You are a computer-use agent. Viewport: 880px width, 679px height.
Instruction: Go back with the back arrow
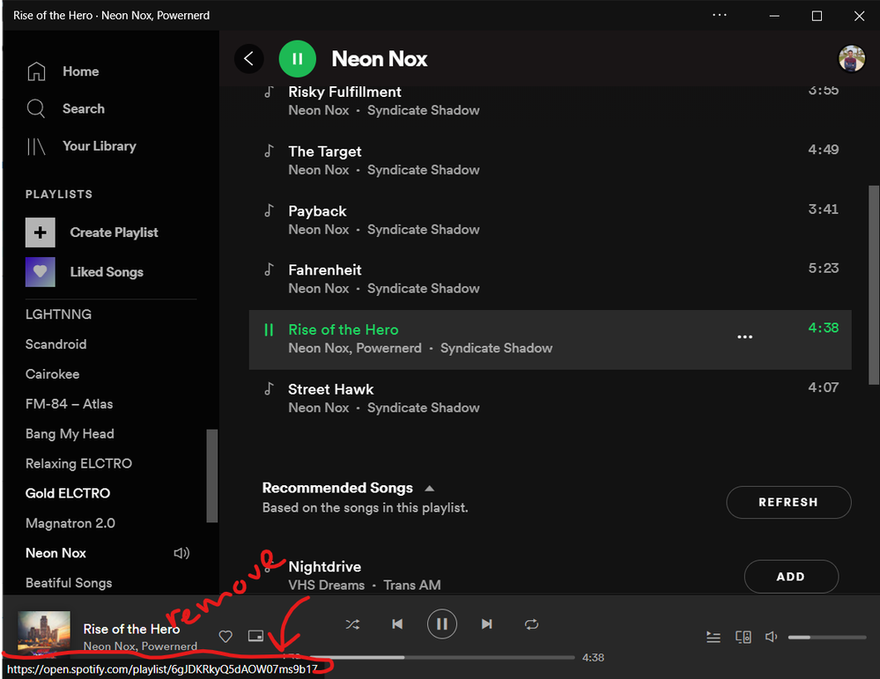248,58
